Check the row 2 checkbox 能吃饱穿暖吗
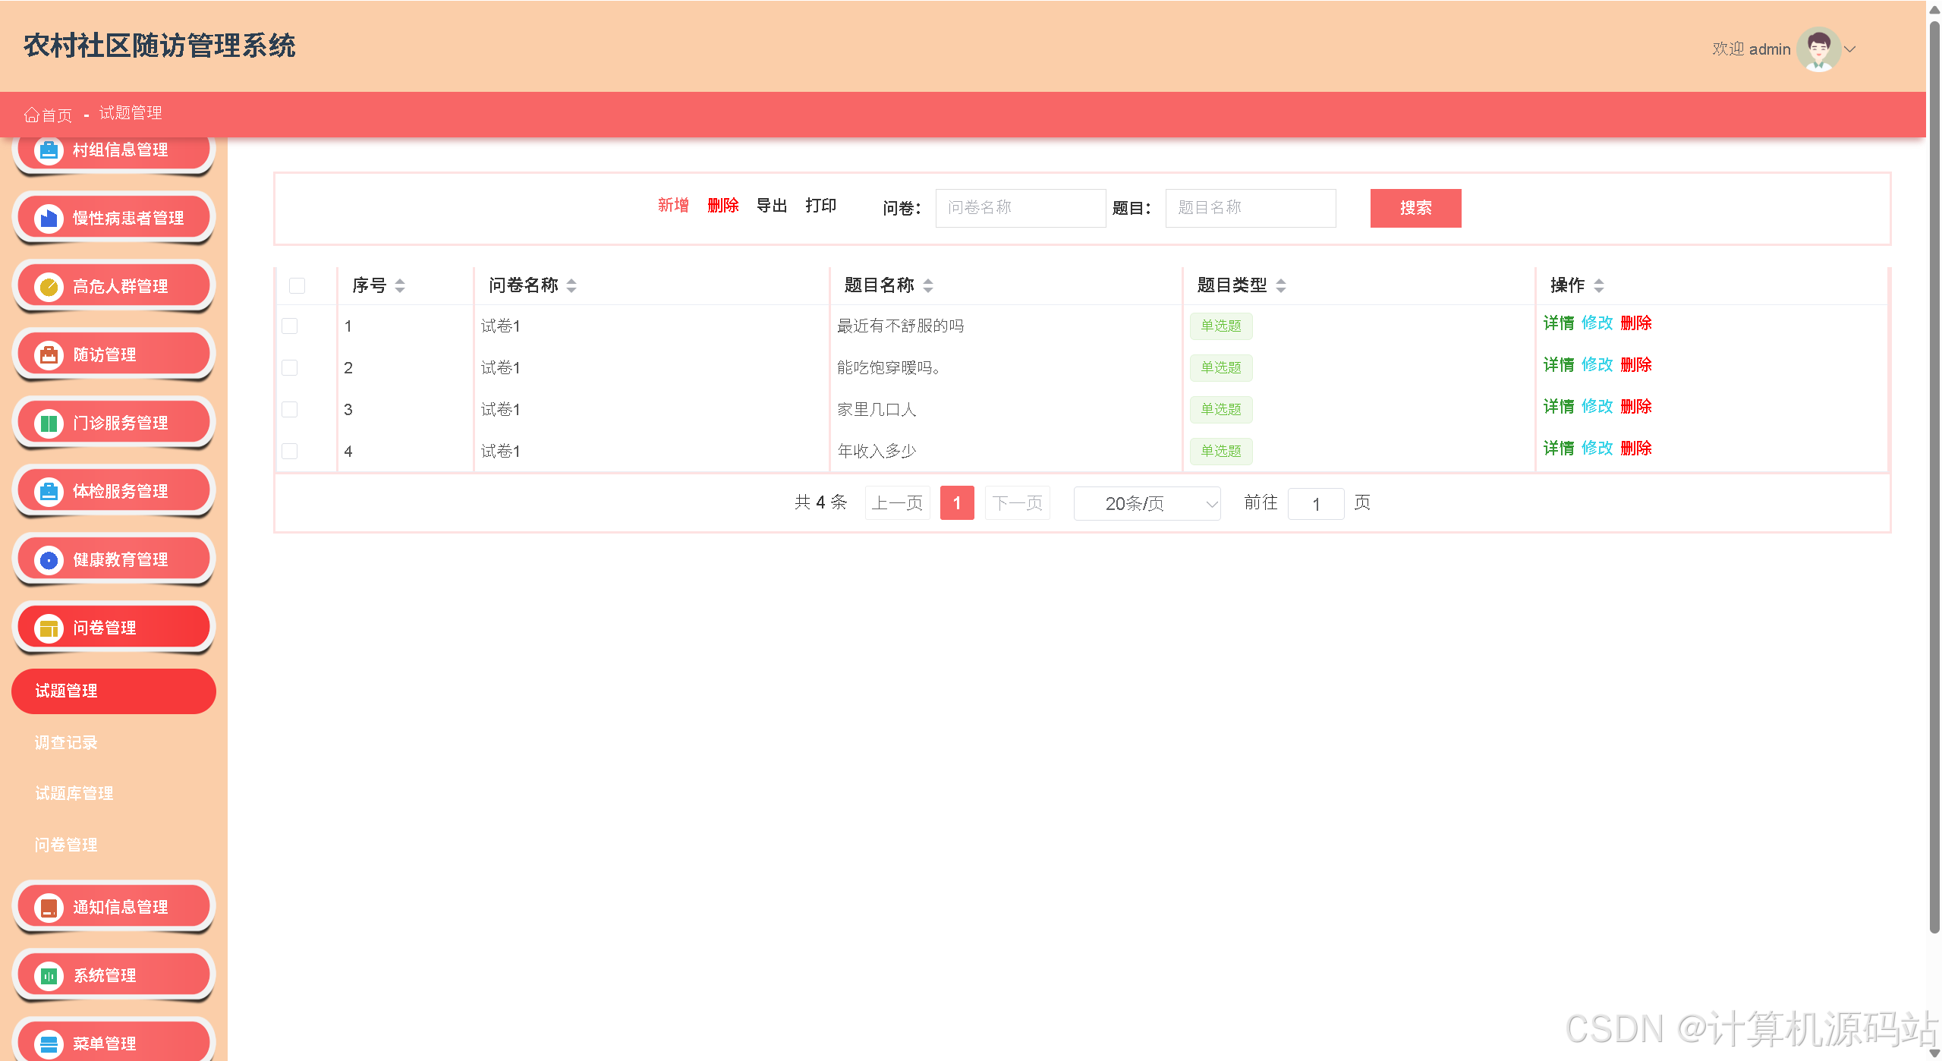The width and height of the screenshot is (1942, 1061). (x=289, y=367)
